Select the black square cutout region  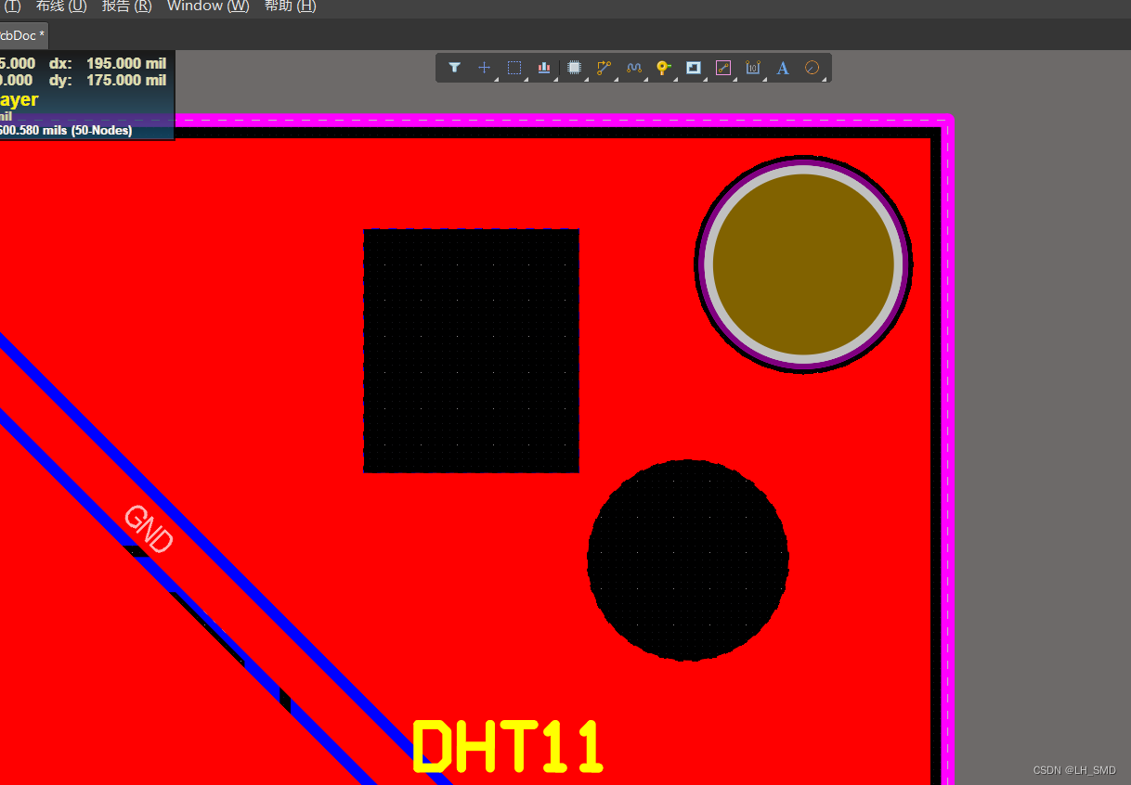click(x=471, y=351)
